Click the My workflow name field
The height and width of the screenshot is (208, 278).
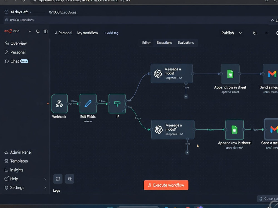pyautogui.click(x=88, y=33)
